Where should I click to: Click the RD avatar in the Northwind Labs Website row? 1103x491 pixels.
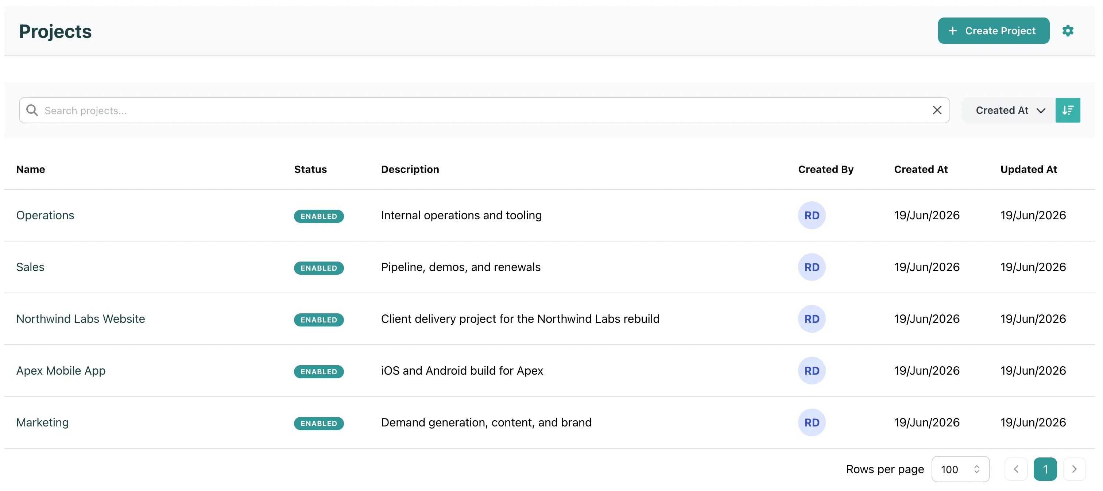[812, 319]
